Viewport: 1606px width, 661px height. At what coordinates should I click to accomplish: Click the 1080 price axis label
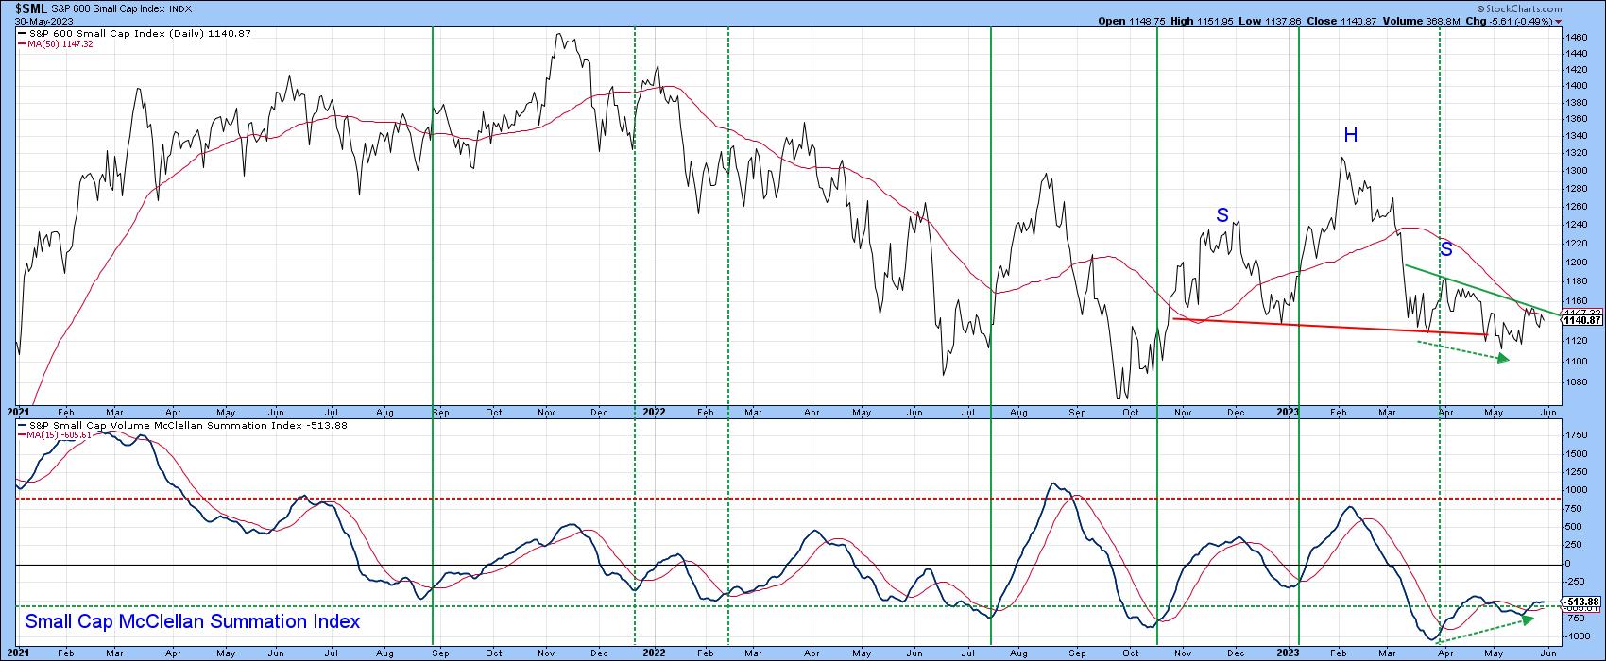tap(1577, 382)
